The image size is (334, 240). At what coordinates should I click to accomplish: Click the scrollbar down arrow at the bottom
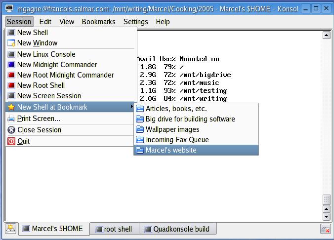coord(326,217)
